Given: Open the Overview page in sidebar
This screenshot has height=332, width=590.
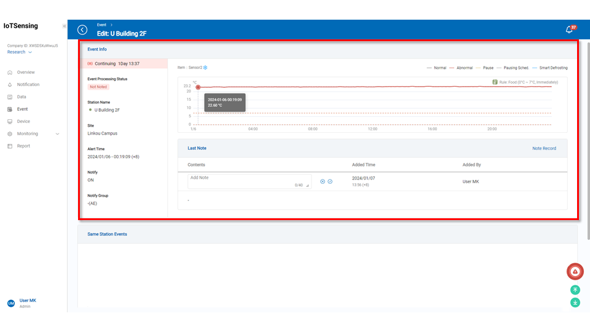Looking at the screenshot, I should pyautogui.click(x=26, y=72).
